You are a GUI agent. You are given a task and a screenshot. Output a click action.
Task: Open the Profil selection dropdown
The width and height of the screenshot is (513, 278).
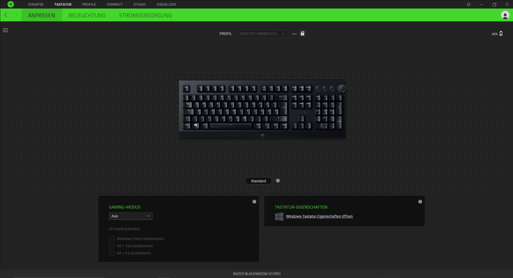pos(262,34)
